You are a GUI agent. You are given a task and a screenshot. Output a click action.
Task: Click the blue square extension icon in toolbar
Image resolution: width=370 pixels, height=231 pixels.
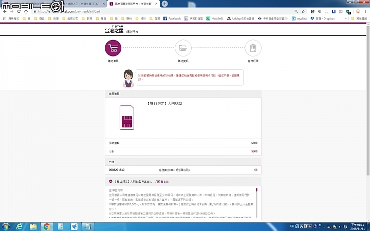[x=334, y=11]
